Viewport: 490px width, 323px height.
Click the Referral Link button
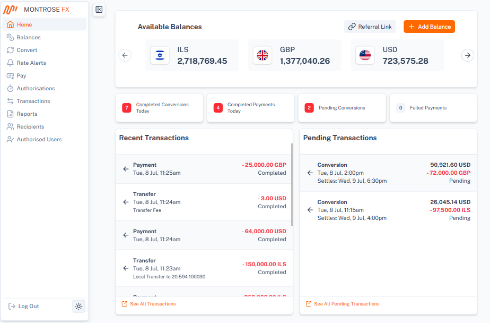pyautogui.click(x=370, y=27)
